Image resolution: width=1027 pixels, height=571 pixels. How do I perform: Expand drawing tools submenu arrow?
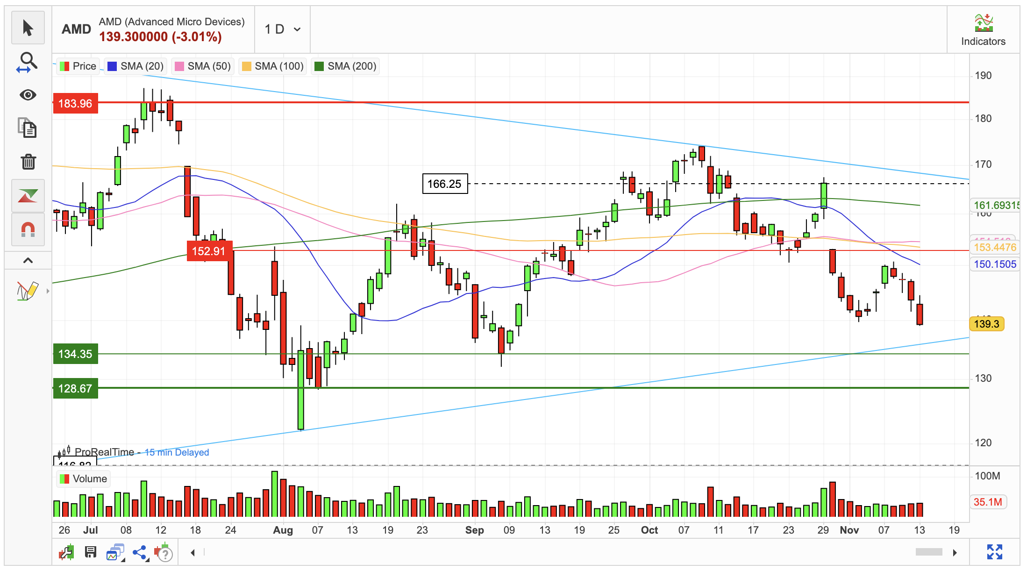click(48, 291)
